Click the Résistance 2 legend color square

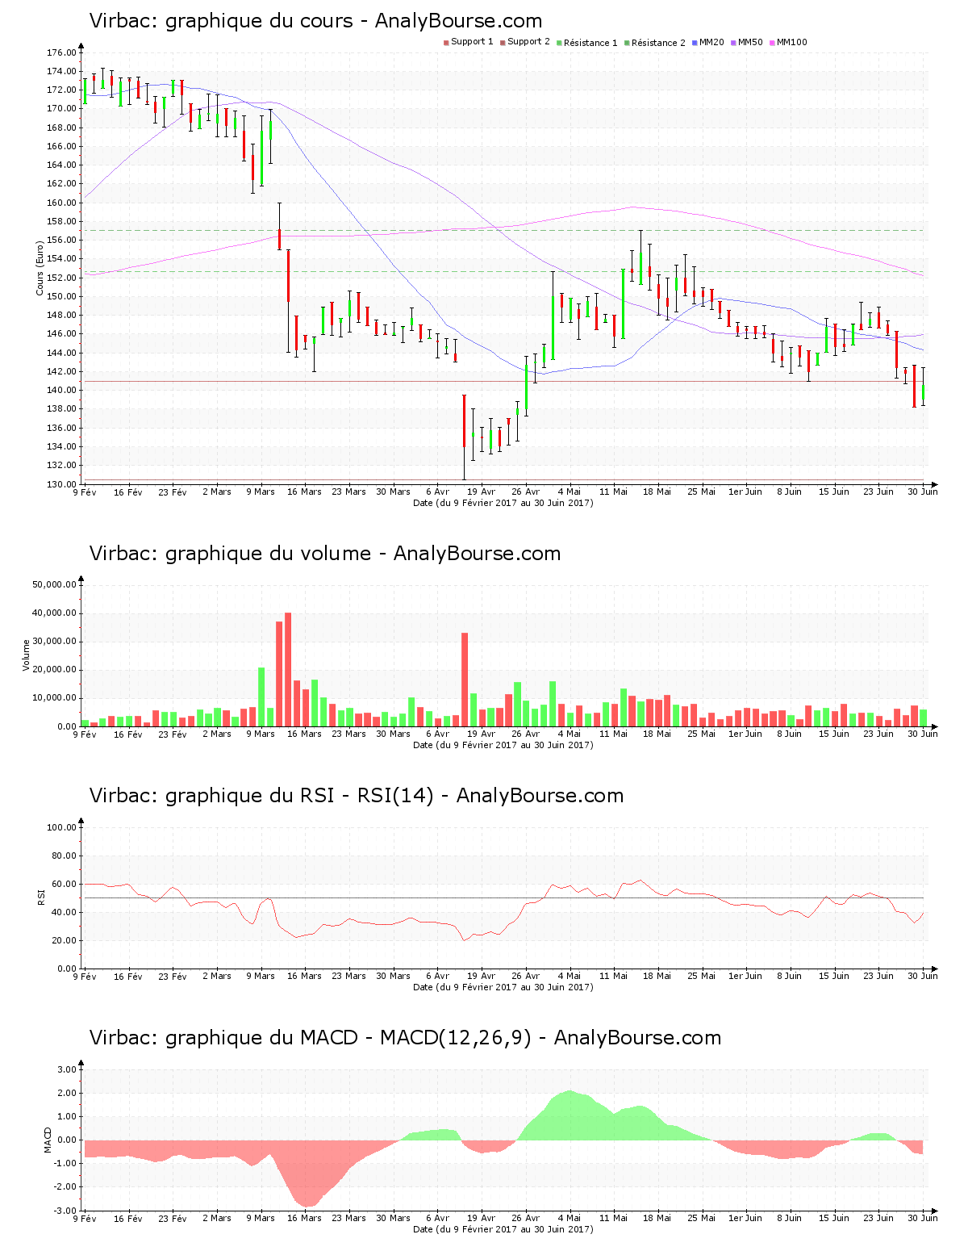[627, 43]
